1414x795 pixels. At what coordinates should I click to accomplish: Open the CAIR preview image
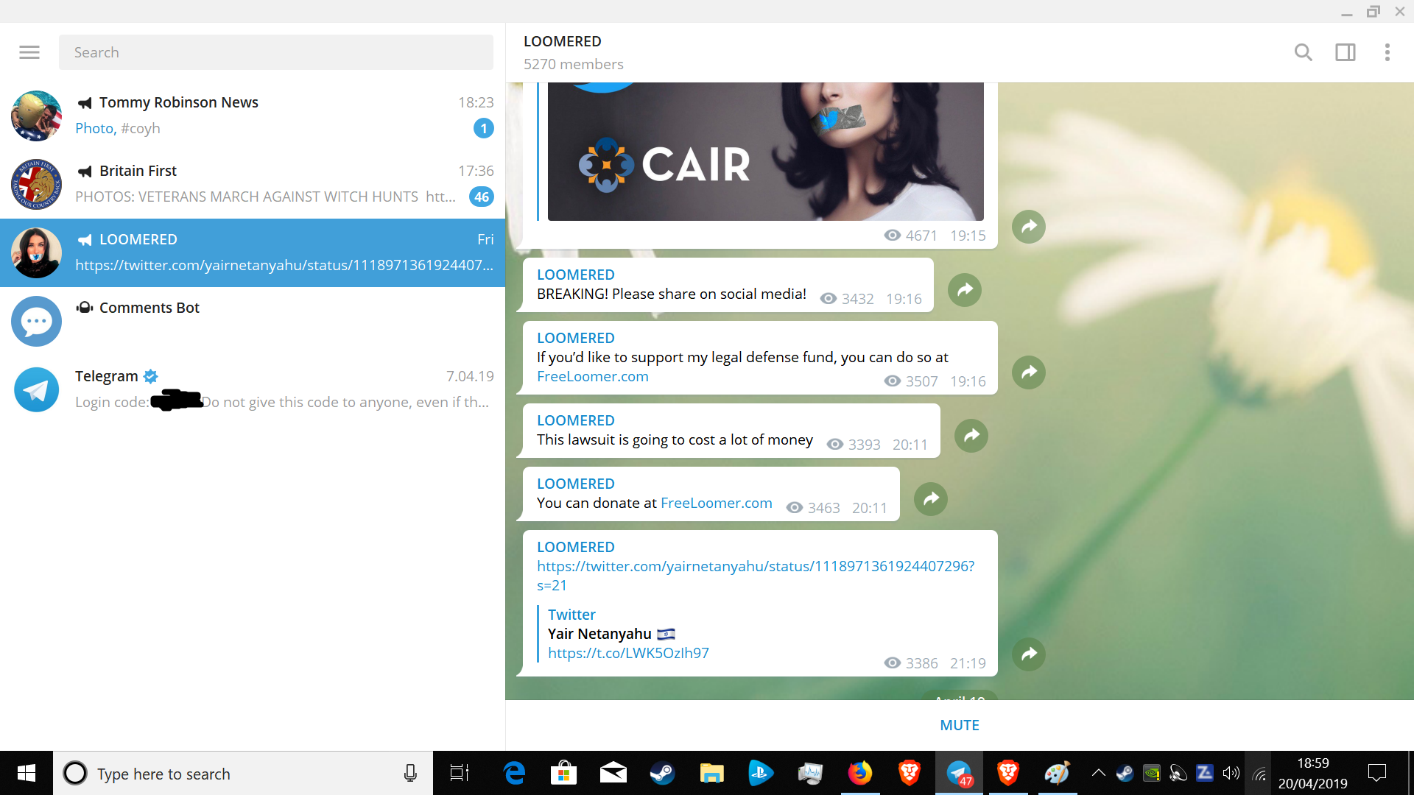coord(766,151)
